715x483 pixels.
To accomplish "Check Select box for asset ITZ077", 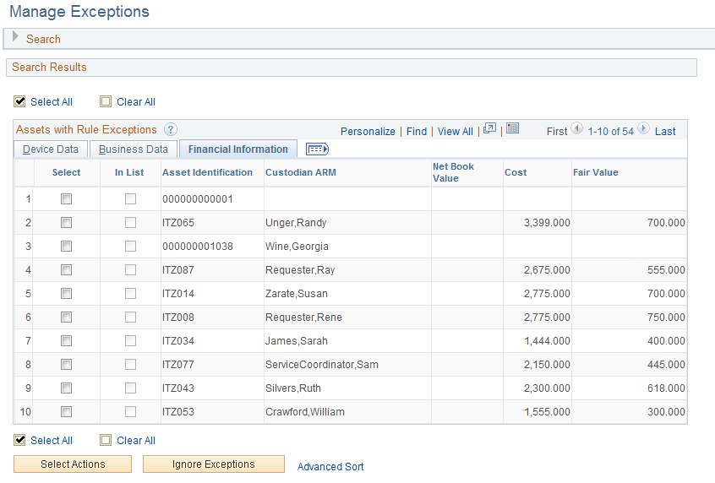I will point(67,365).
